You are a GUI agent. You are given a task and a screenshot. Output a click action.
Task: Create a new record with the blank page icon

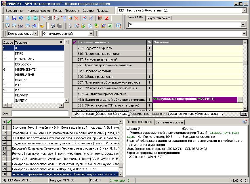[7, 18]
